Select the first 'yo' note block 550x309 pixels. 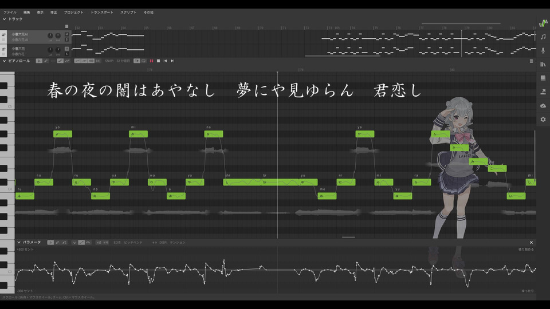click(63, 134)
